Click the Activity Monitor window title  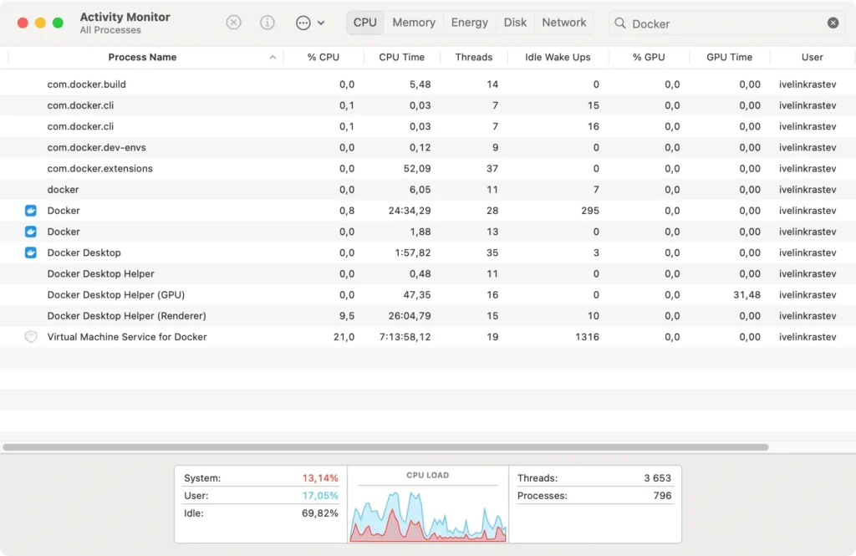point(125,17)
